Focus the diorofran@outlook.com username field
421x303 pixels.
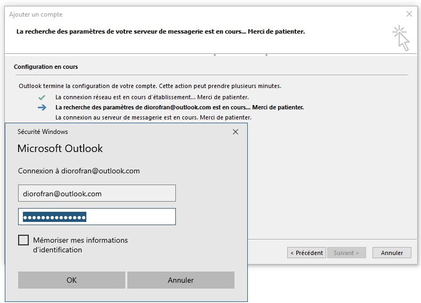coord(97,193)
